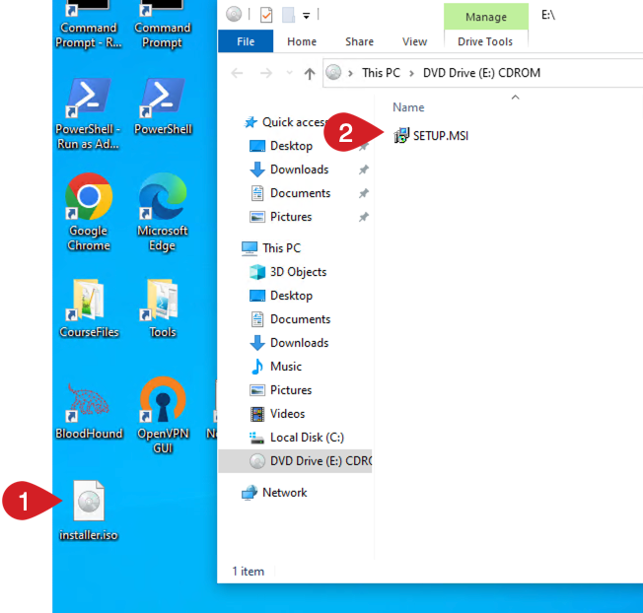Switch to the Drive Tools tab
This screenshot has width=643, height=613.
point(485,41)
